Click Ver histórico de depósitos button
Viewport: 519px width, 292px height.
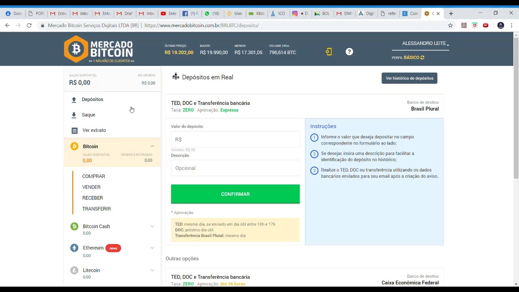point(410,78)
